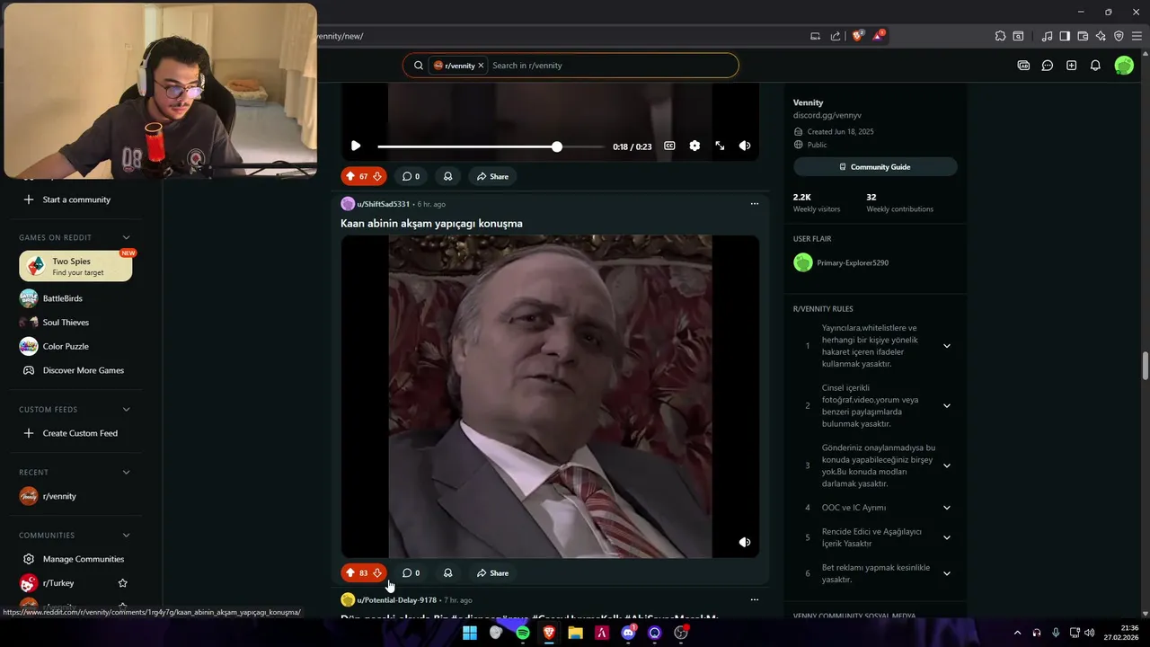
Task: Toggle closed captions on the top video
Action: [669, 146]
